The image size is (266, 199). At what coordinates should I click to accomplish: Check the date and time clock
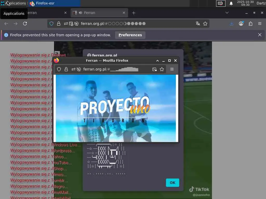245,3
